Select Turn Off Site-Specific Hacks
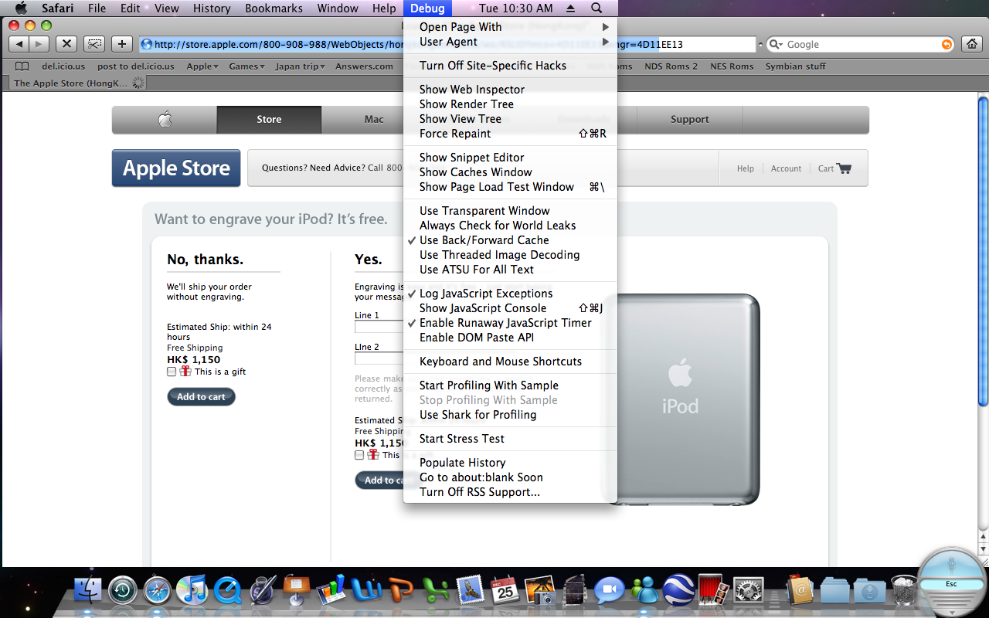The width and height of the screenshot is (989, 618). (510, 66)
